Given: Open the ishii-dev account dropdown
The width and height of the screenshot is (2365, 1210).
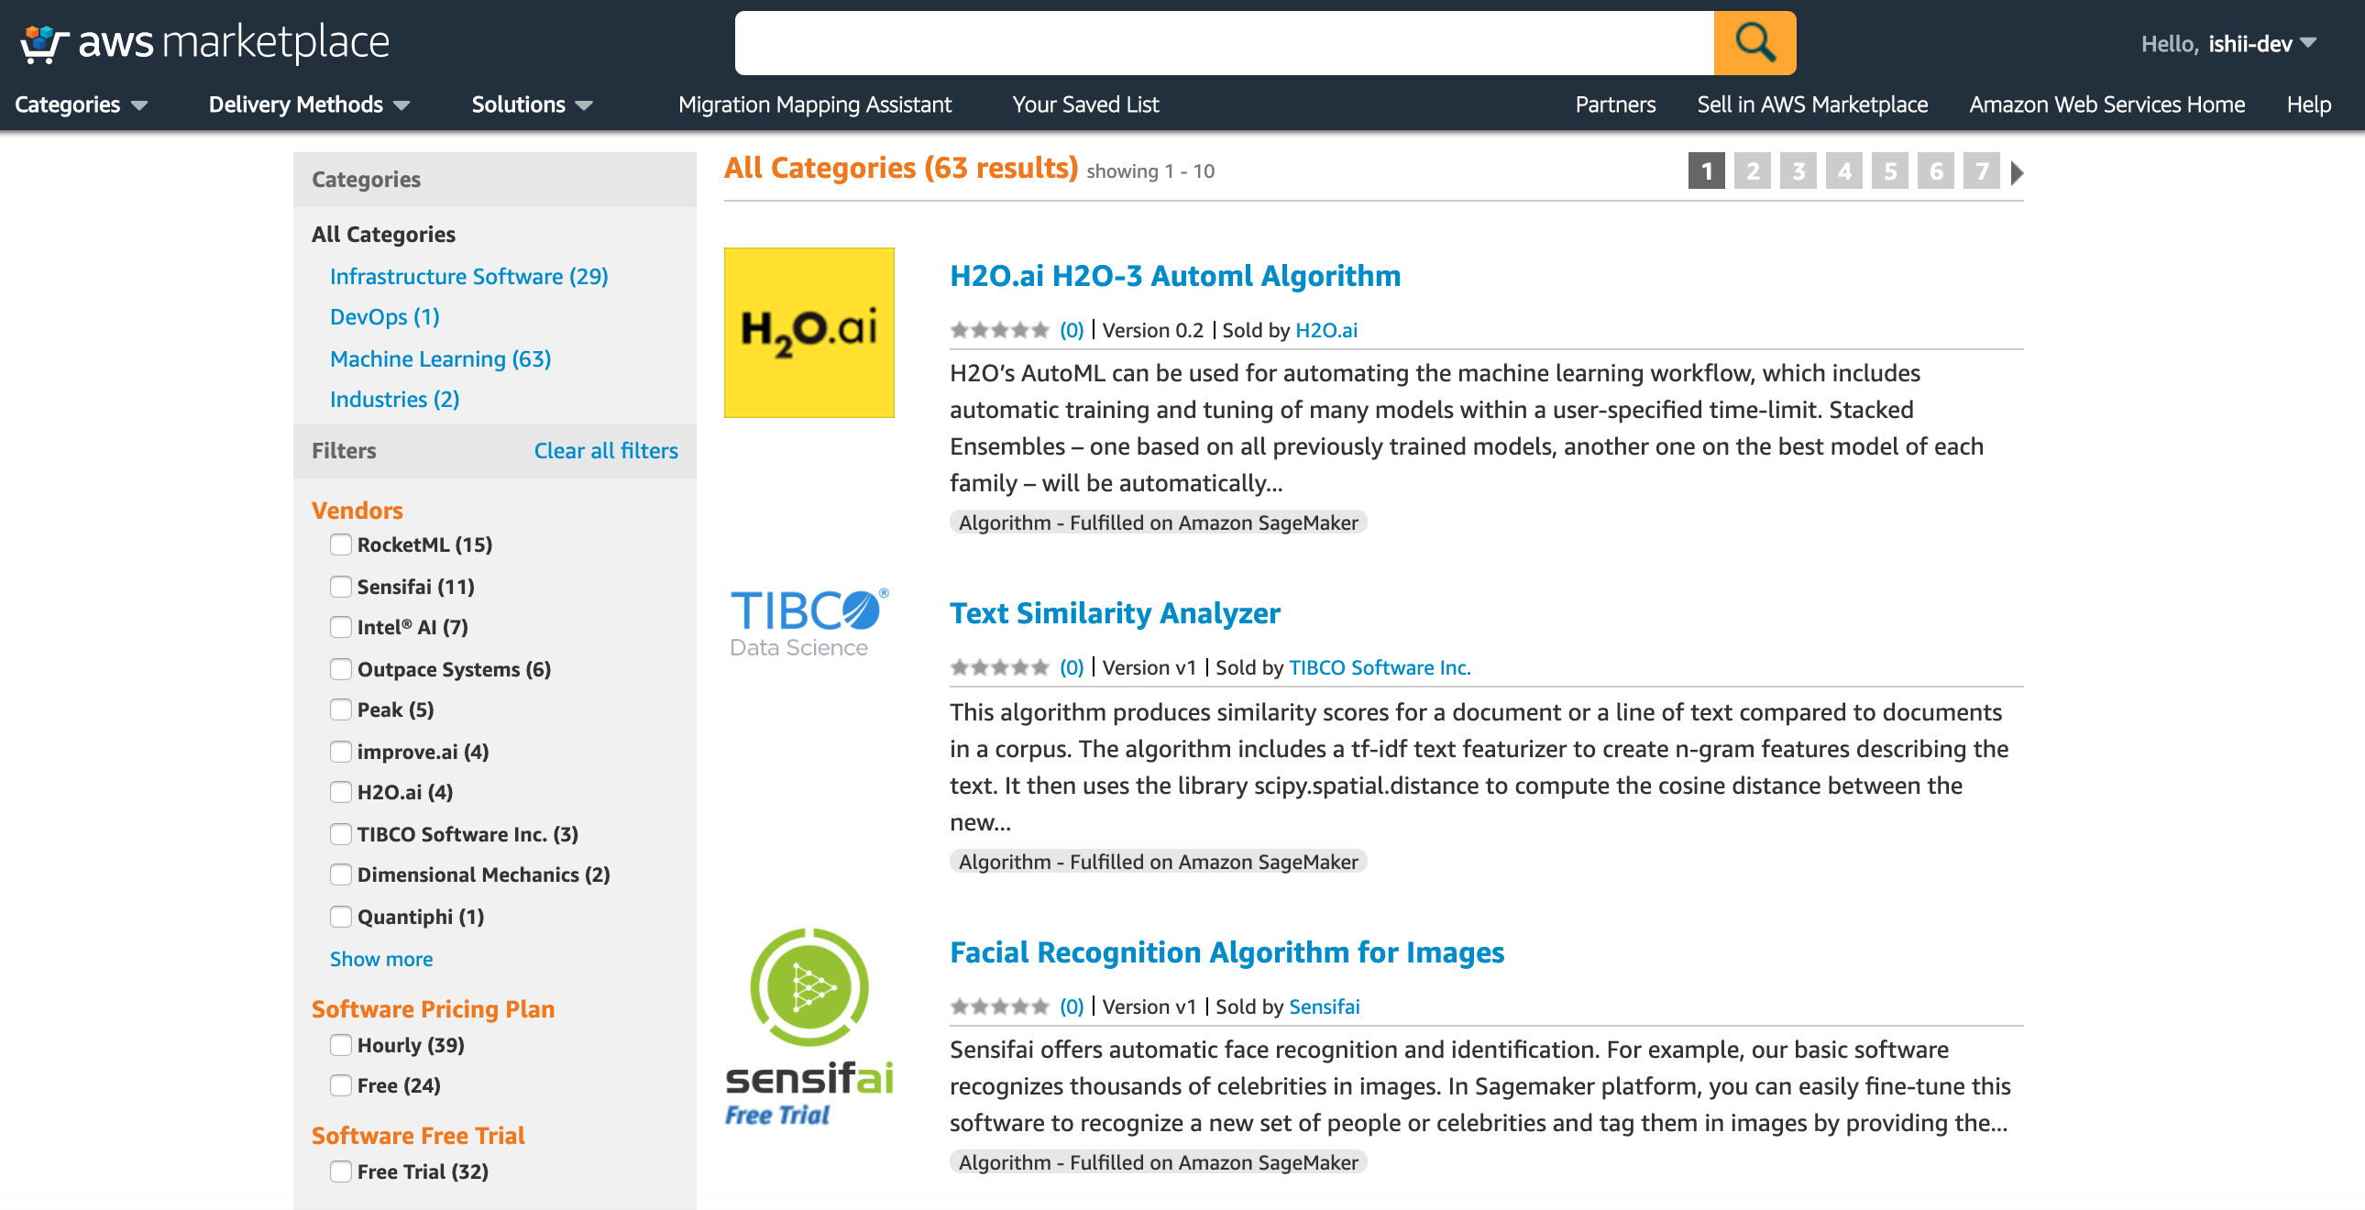Looking at the screenshot, I should (x=2228, y=43).
